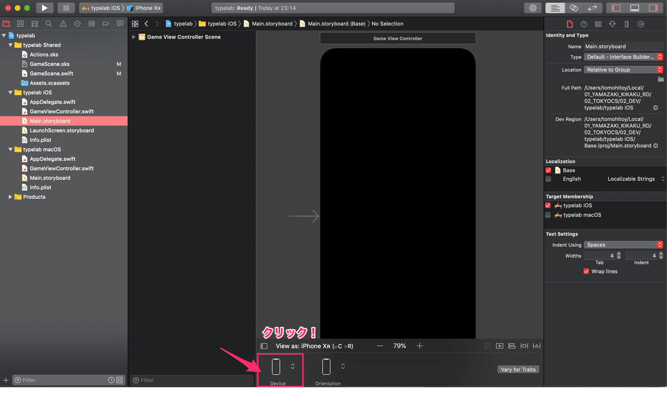Switch to the Size inspector
Image resolution: width=667 pixels, height=397 pixels.
[x=626, y=24]
